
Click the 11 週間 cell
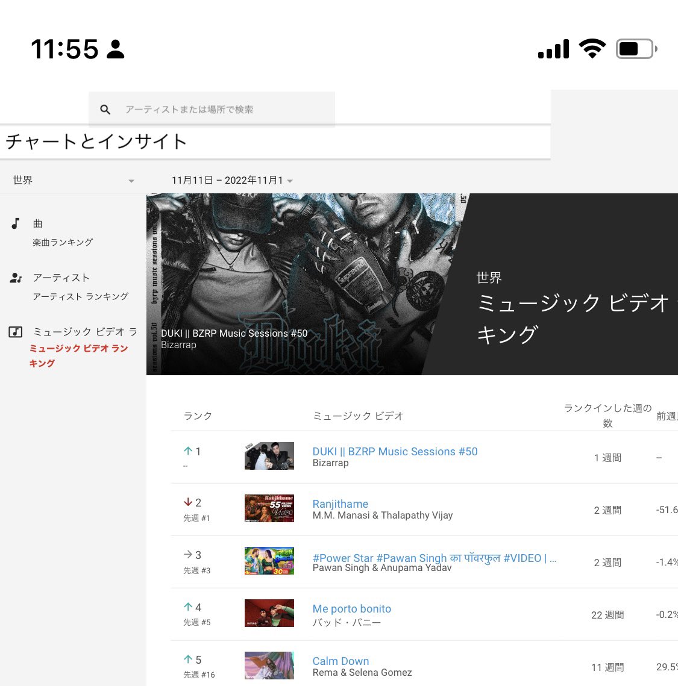pos(607,667)
